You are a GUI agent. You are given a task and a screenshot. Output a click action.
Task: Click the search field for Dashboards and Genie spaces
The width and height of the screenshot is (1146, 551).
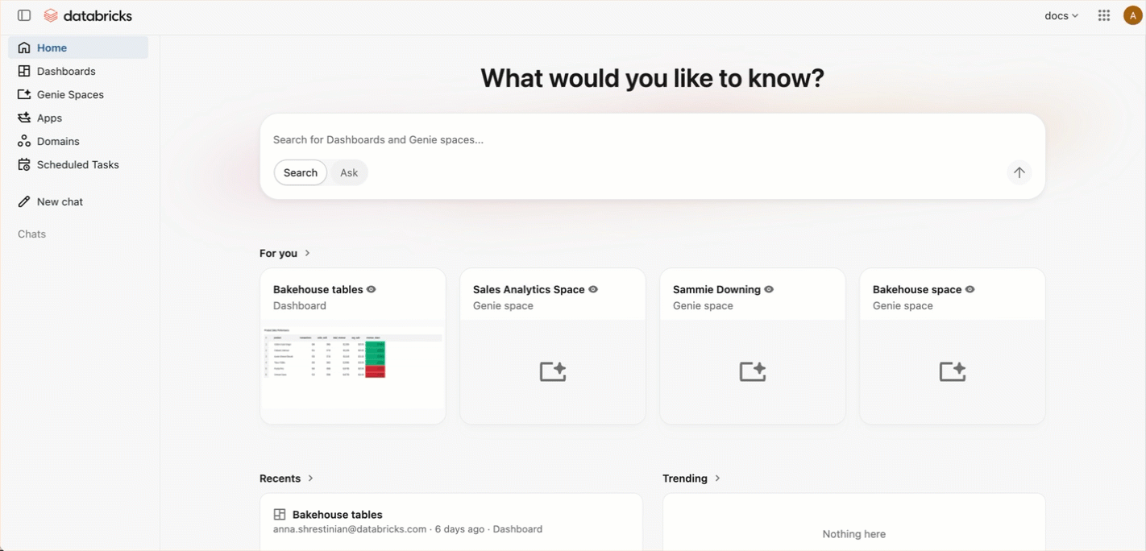[x=653, y=139]
